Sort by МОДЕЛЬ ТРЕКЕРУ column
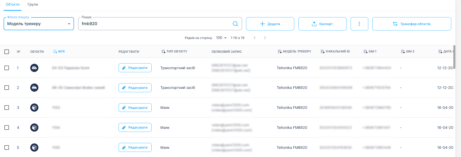 [x=294, y=51]
